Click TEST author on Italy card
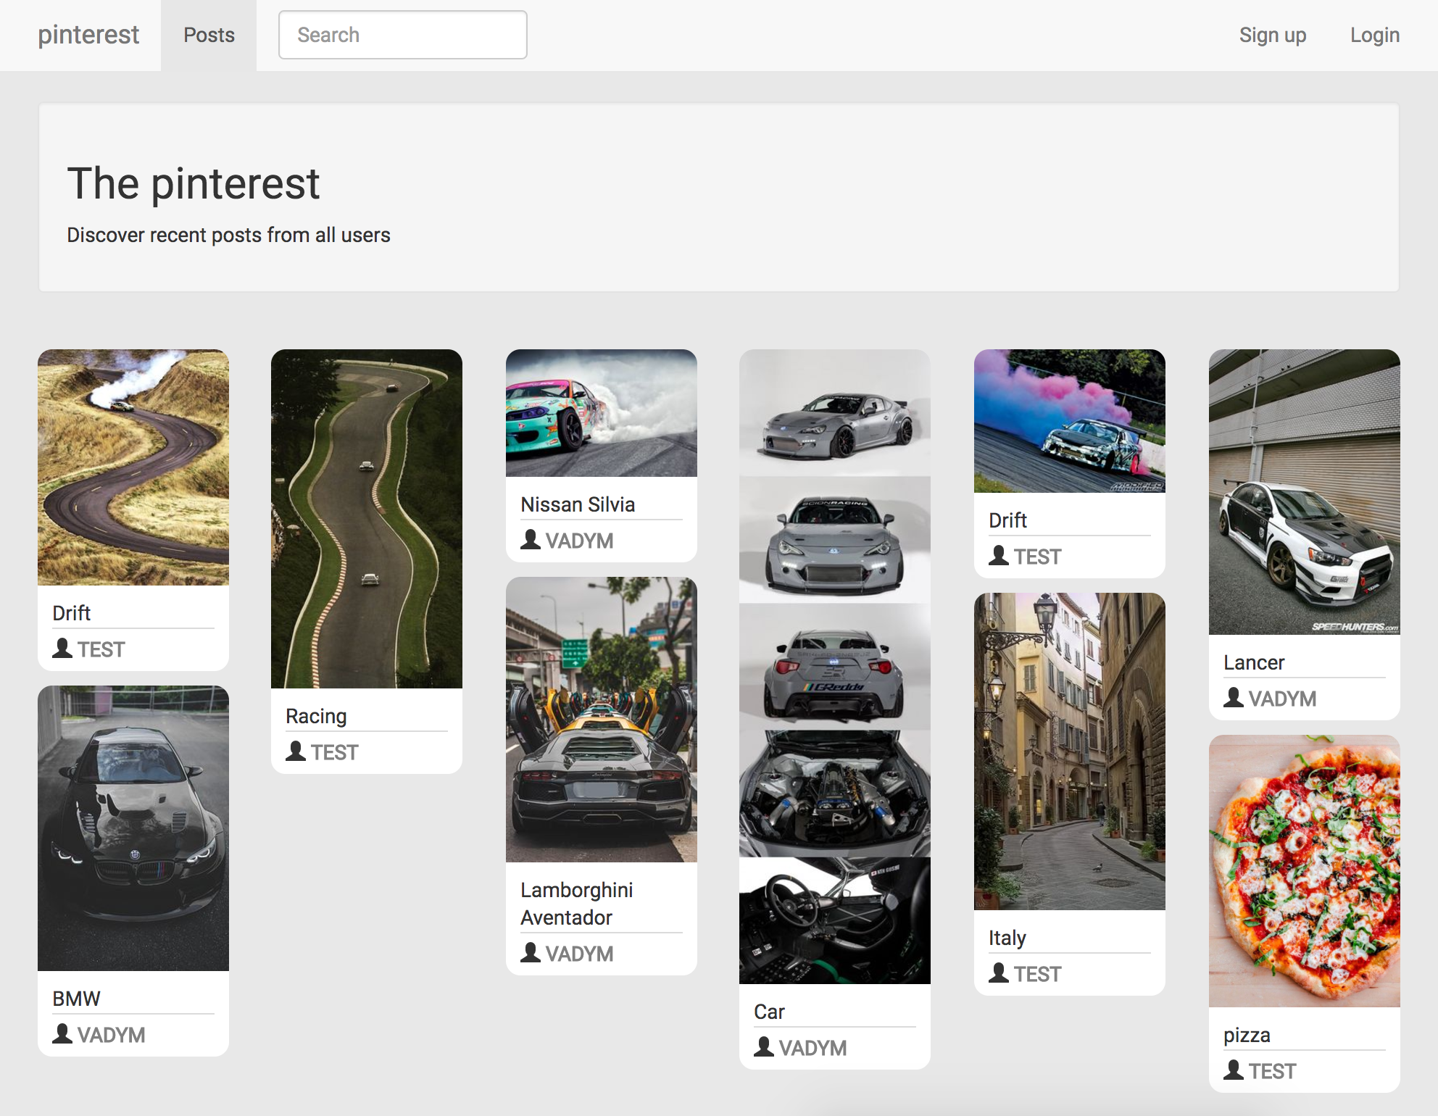This screenshot has height=1116, width=1438. click(x=1038, y=974)
